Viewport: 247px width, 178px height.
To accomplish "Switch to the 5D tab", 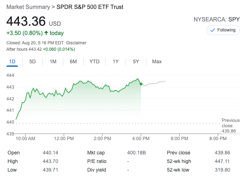I will [33, 61].
